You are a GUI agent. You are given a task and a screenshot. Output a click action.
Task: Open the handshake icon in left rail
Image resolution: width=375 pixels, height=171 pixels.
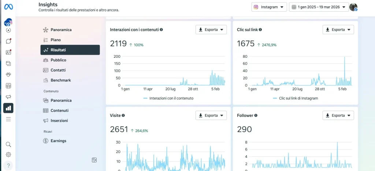click(x=8, y=75)
